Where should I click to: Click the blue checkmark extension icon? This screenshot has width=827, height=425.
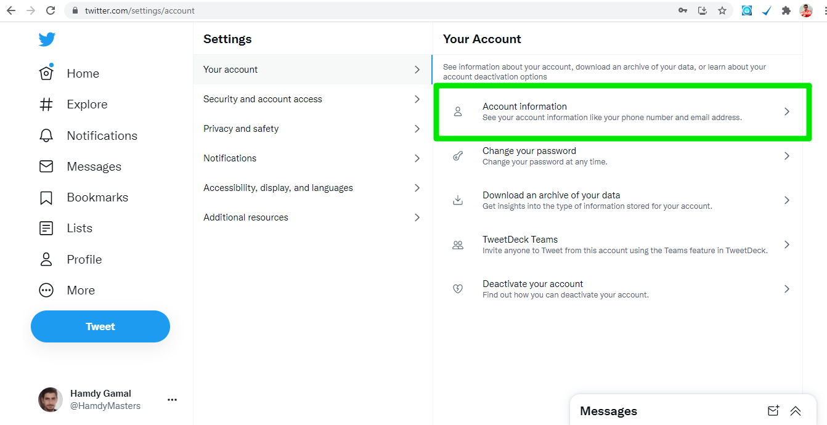coord(767,10)
